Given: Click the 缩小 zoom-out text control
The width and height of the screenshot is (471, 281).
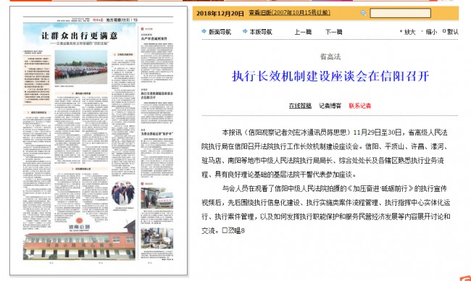Looking at the screenshot, I should 431,32.
